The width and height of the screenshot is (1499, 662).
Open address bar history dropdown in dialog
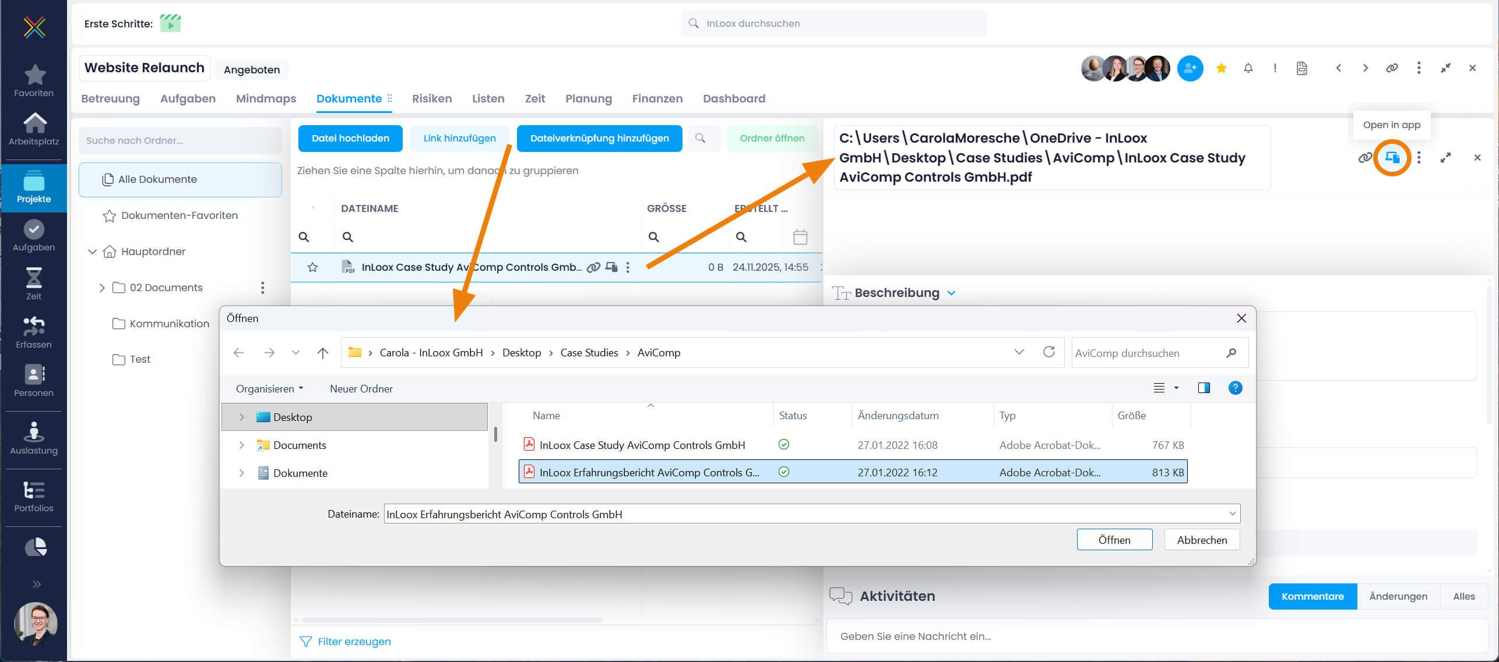1019,352
